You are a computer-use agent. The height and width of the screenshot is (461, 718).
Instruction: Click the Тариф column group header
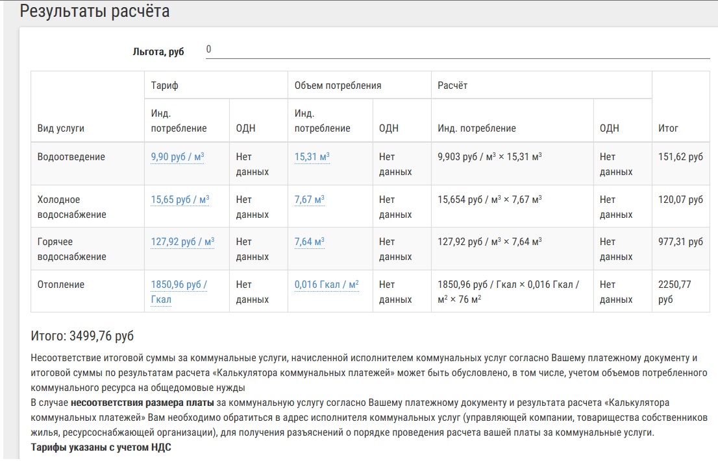[164, 86]
